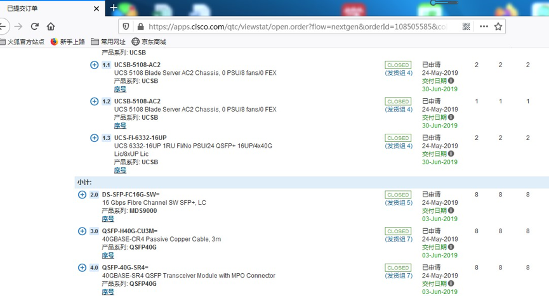The width and height of the screenshot is (549, 296).
Task: Open 序号 link under item 1.1
Action: [120, 89]
